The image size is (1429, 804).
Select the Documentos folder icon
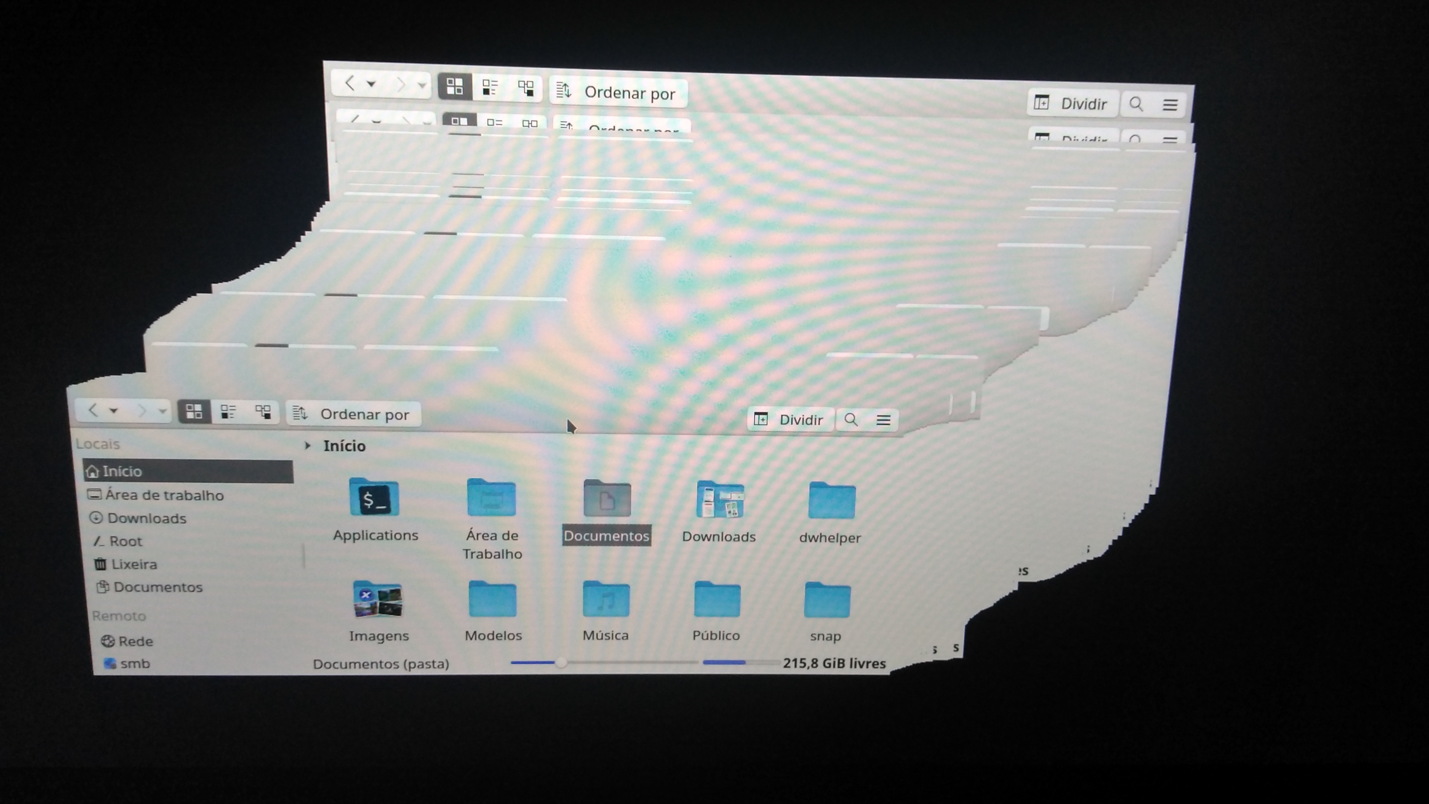607,499
